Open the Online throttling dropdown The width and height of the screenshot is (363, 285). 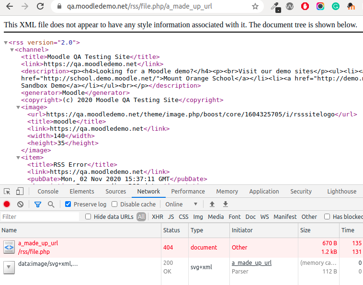tap(181, 204)
